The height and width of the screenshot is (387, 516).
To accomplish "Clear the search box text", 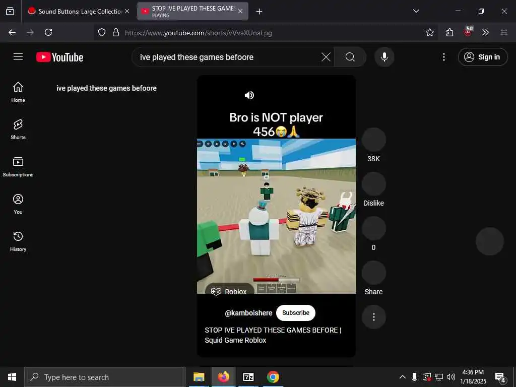I will pos(326,57).
